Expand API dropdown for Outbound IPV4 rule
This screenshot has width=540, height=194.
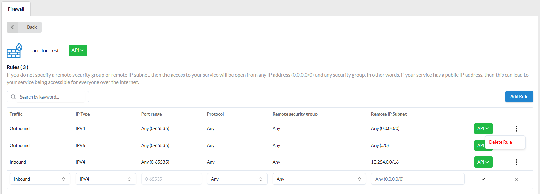[483, 129]
